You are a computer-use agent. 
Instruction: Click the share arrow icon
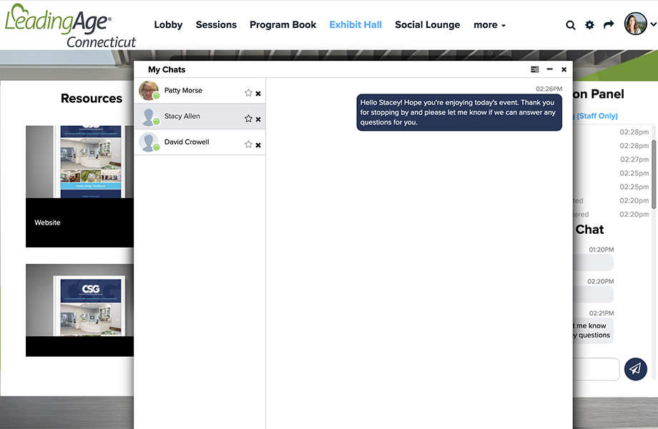click(x=609, y=25)
